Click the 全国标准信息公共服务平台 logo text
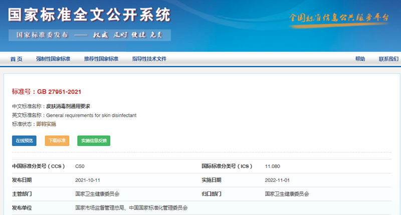 (339, 18)
